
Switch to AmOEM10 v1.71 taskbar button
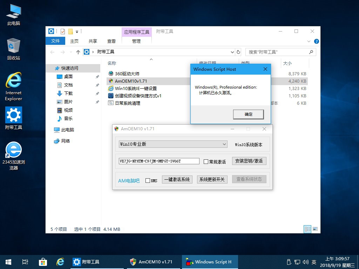coord(153,262)
